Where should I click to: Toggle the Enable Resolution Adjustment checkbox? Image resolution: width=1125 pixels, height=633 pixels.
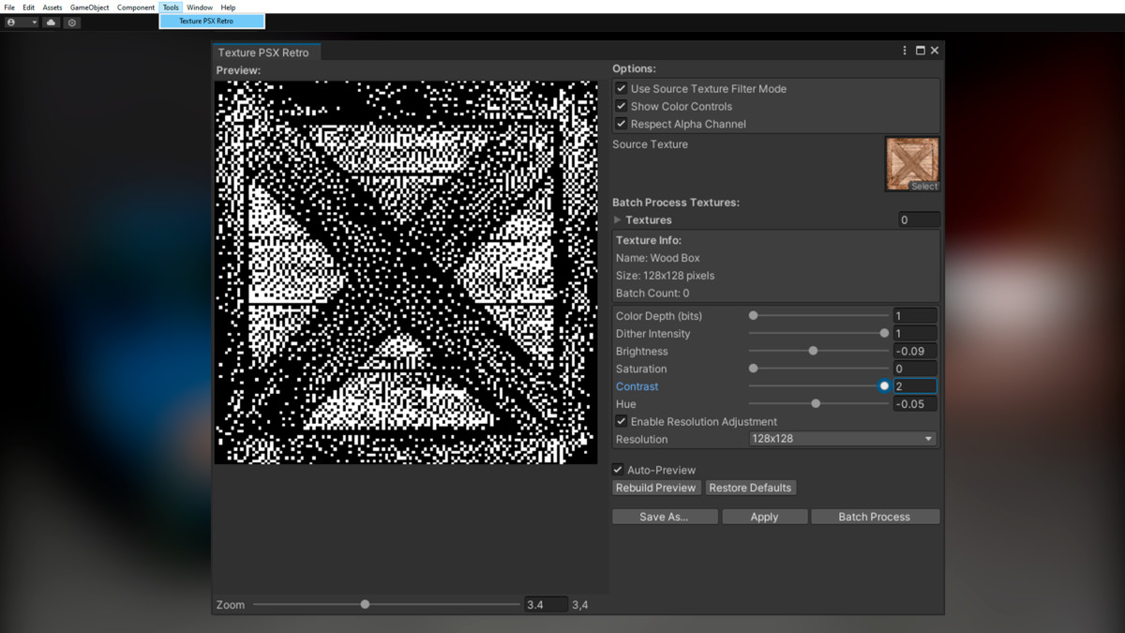[621, 422]
